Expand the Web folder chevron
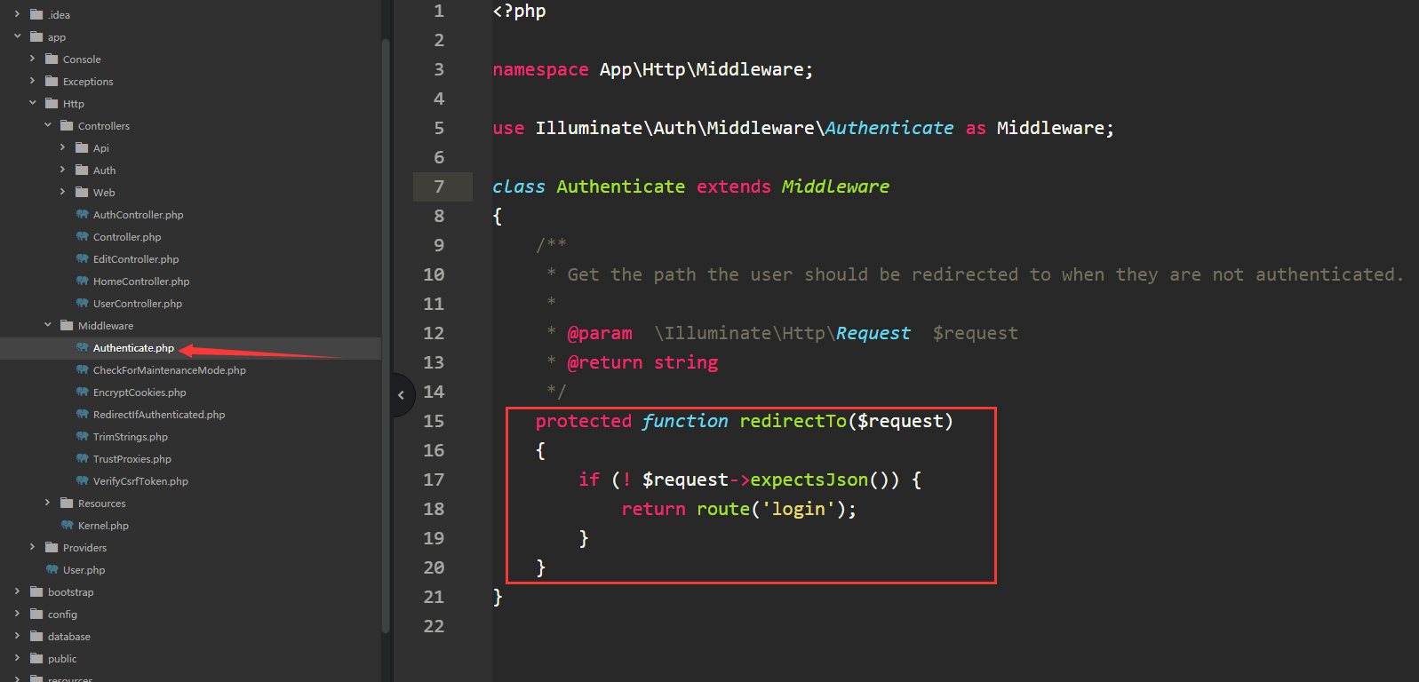Viewport: 1419px width, 682px height. [x=63, y=192]
